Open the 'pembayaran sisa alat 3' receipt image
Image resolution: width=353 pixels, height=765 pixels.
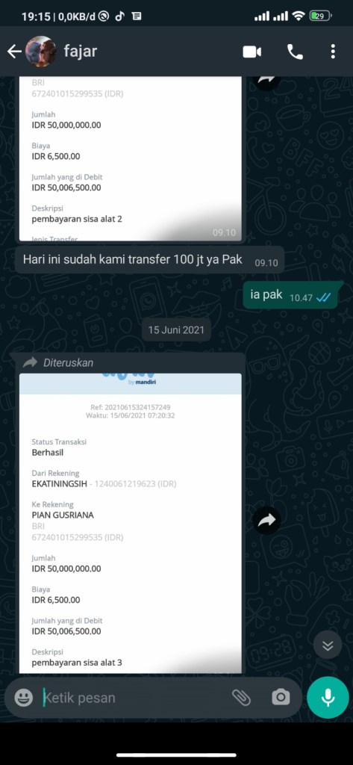tap(130, 523)
